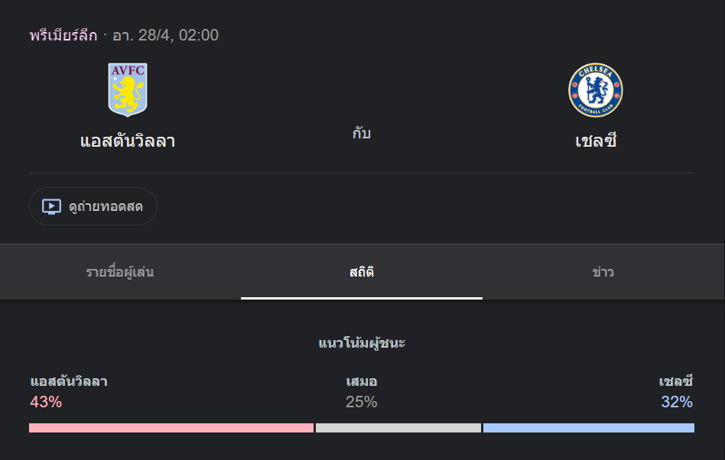The image size is (725, 460).
Task: Click the 43% Aston Villa win percentage
Action: (46, 402)
